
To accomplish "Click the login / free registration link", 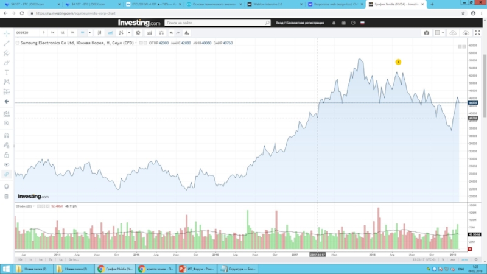I will [x=298, y=23].
